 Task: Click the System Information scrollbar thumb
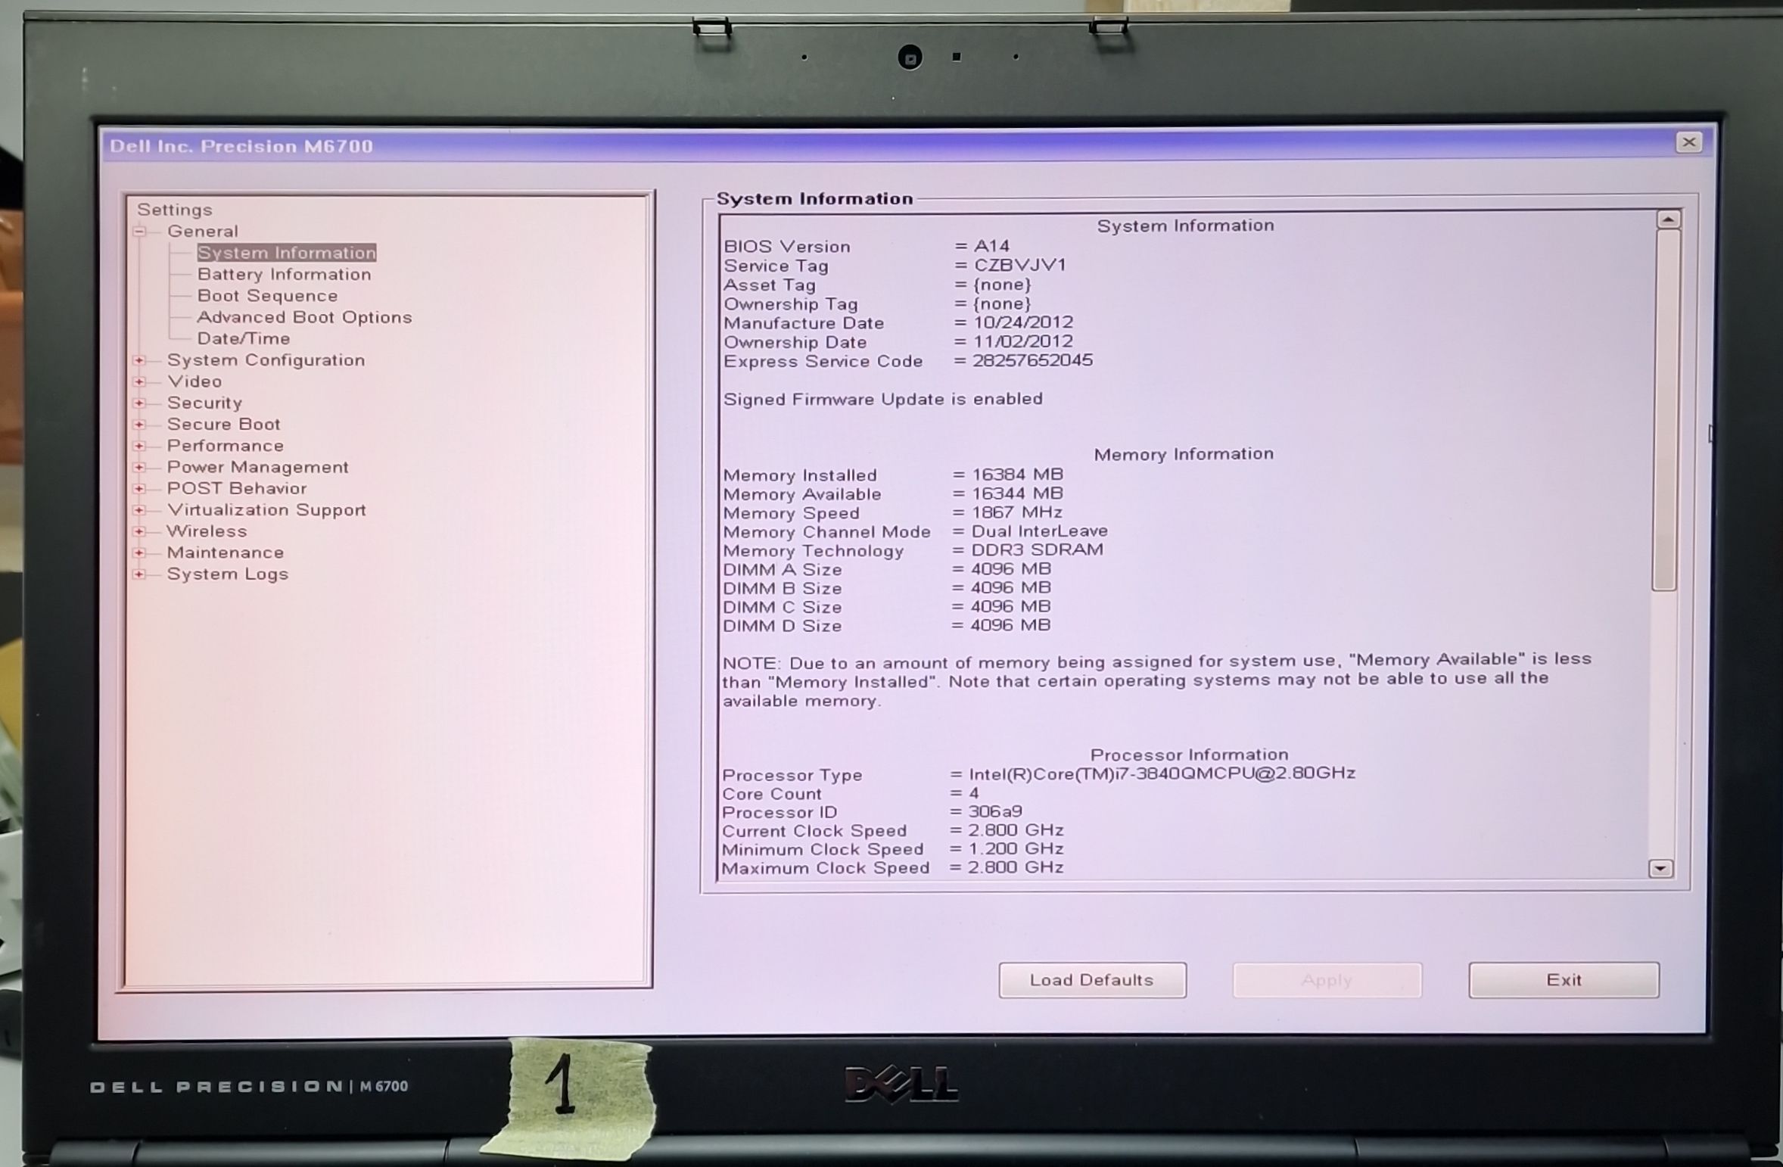pos(1665,409)
